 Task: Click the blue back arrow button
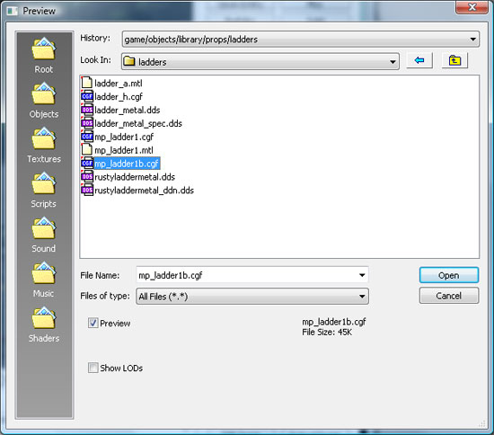point(419,60)
